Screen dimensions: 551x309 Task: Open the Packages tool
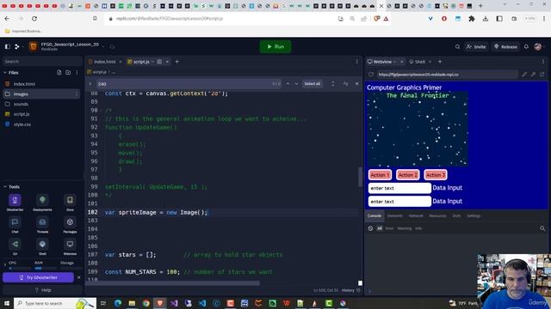point(70,225)
